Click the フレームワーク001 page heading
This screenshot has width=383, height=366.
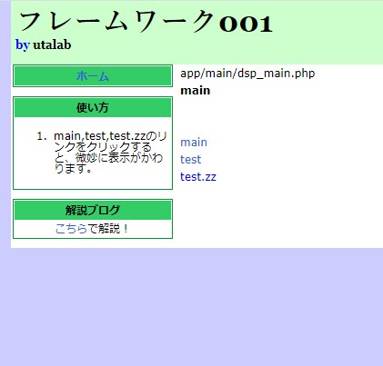click(x=146, y=22)
